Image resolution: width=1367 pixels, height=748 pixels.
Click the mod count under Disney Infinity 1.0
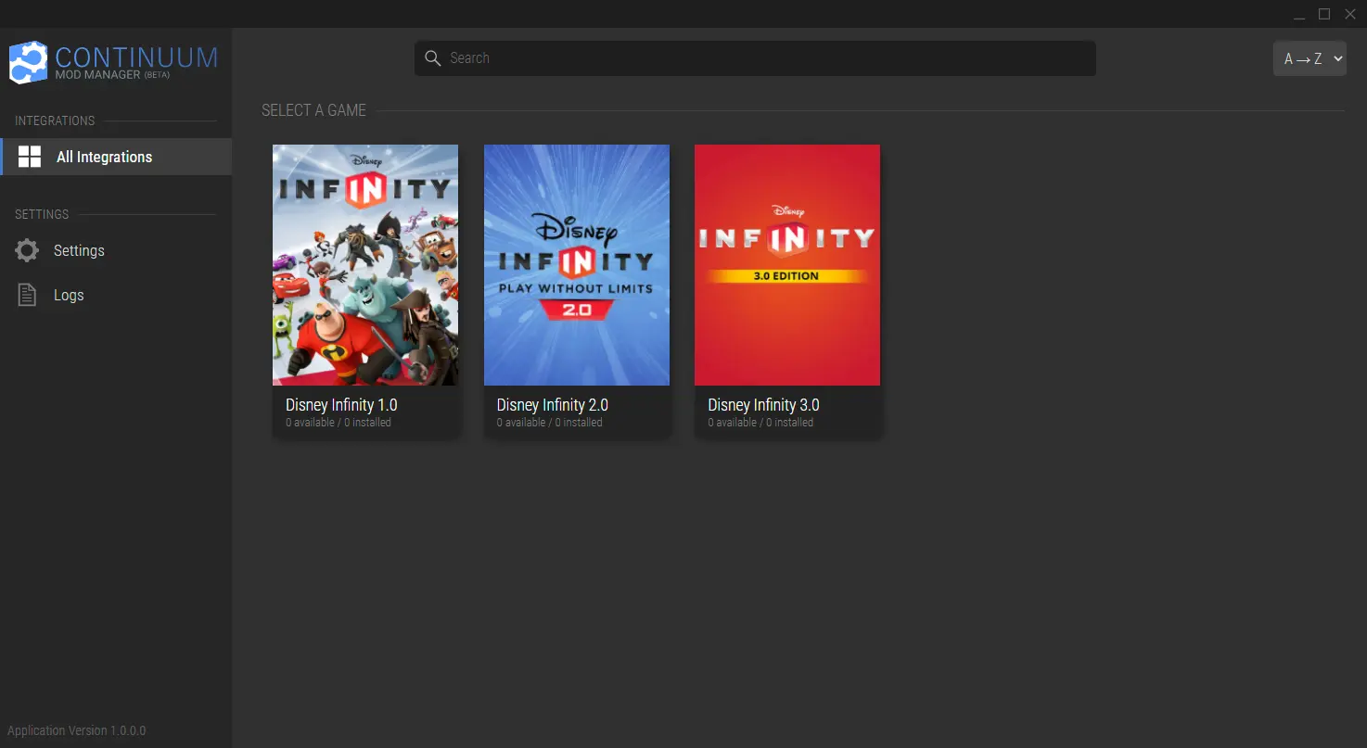(339, 423)
